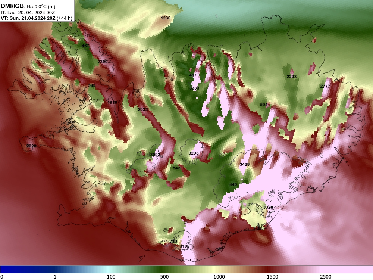Viewport: 373px width, 280px height.
Task: Click the 3328 map value
Action: (268, 207)
